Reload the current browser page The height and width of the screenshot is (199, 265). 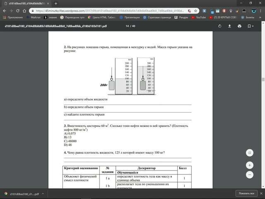(18, 11)
